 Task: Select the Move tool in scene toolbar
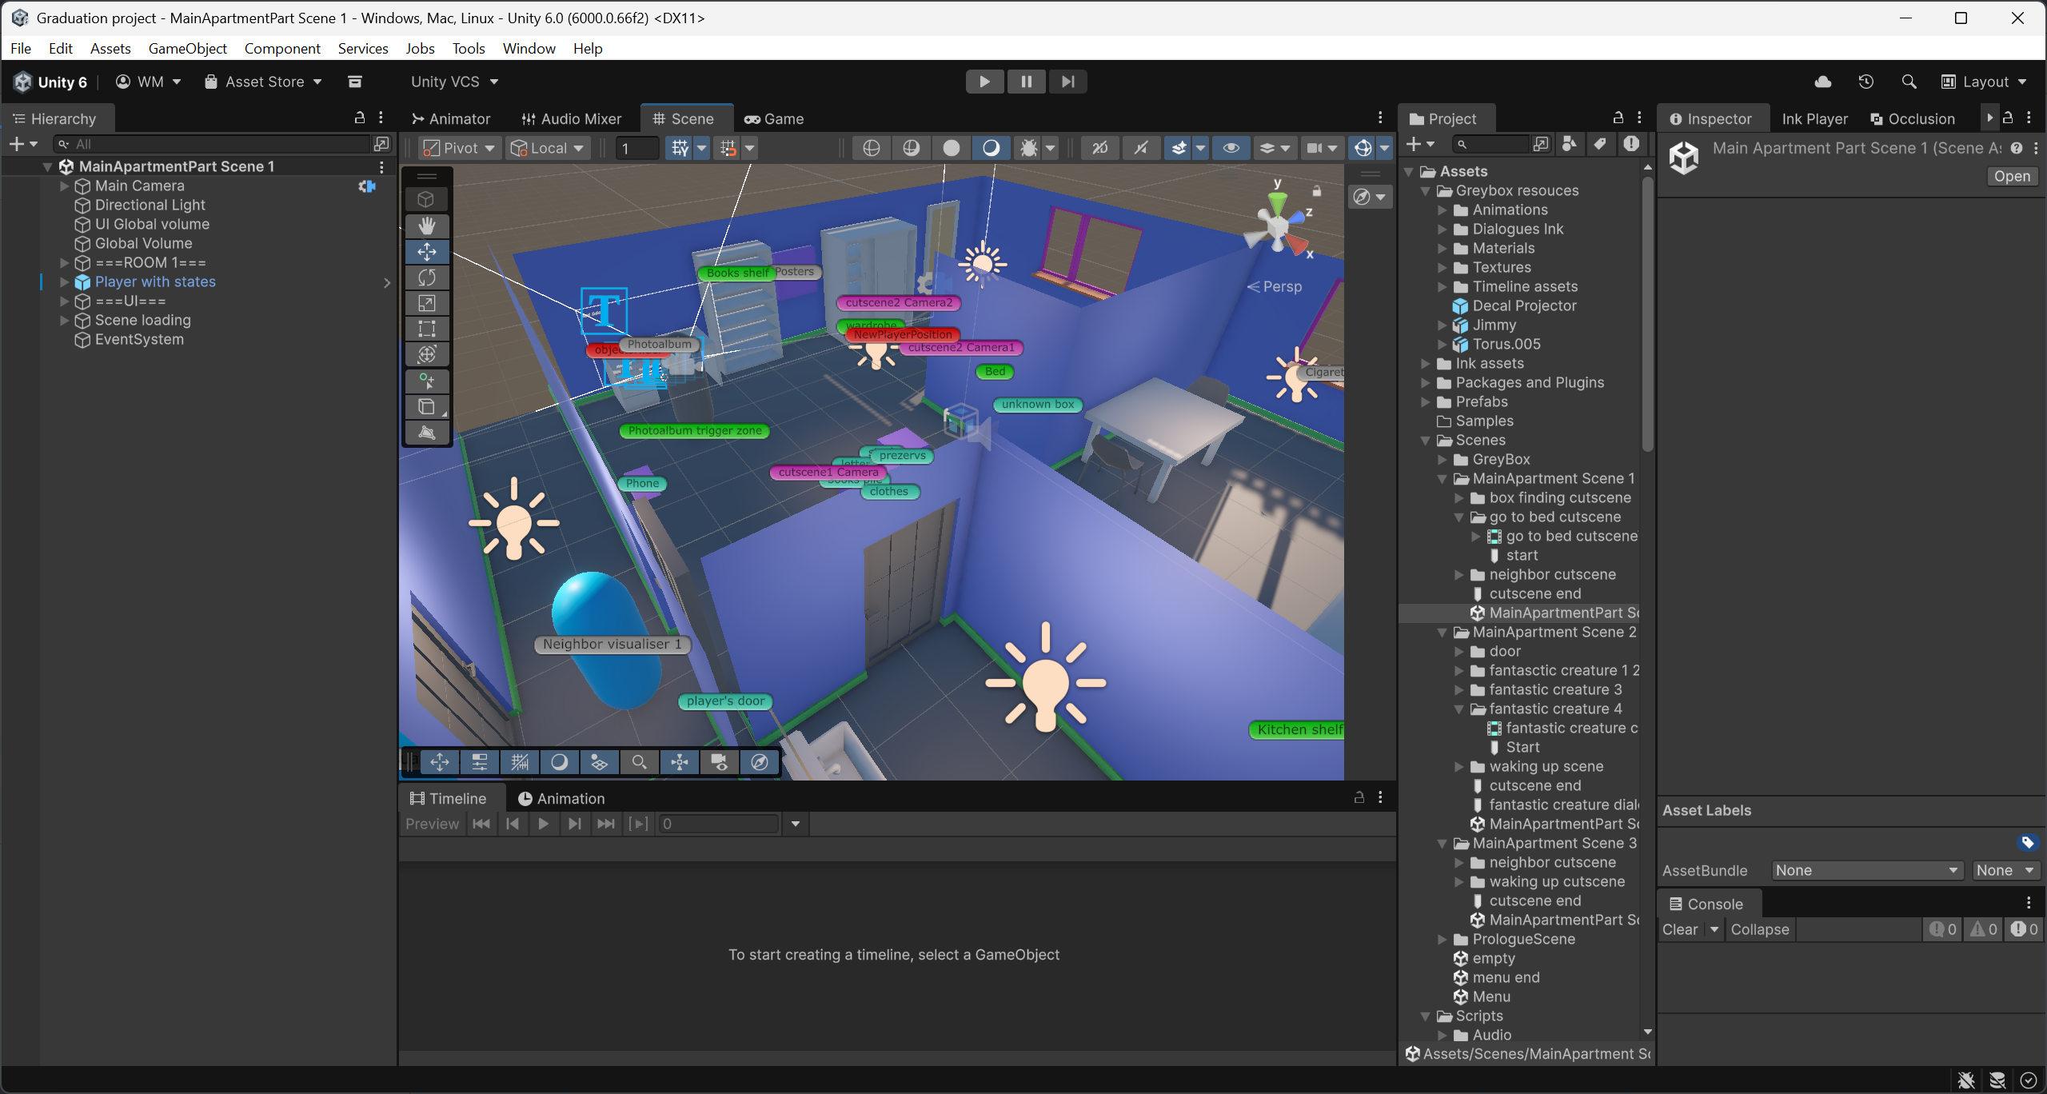427,252
